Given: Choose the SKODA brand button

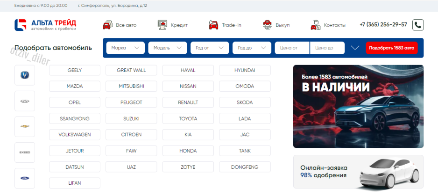Looking at the screenshot, I should click(x=245, y=102).
